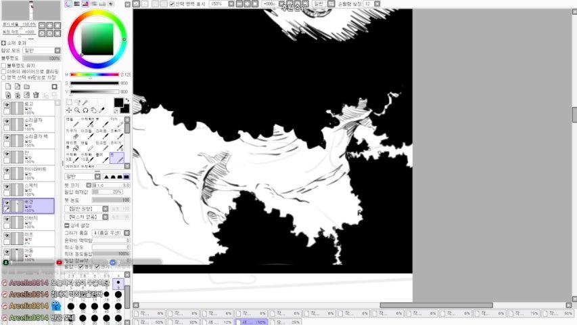
Task: Uncheck pressure 크기 checkbox
Action: pyautogui.click(x=97, y=266)
